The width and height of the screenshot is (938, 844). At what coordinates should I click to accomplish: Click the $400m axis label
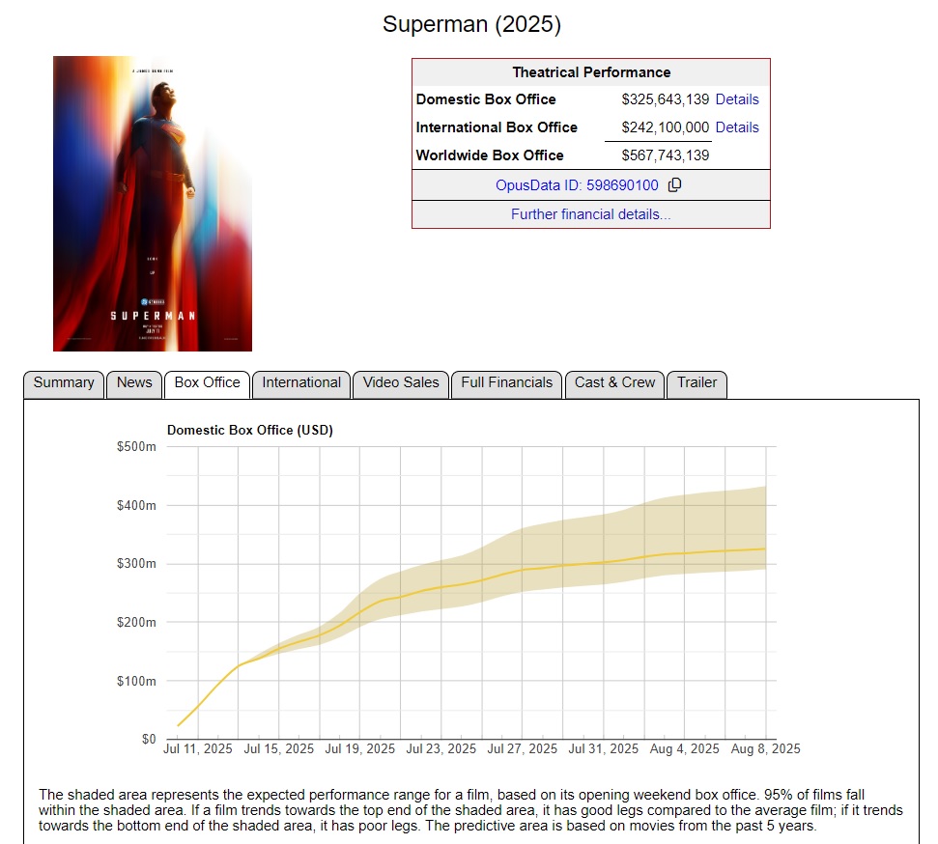pyautogui.click(x=136, y=505)
